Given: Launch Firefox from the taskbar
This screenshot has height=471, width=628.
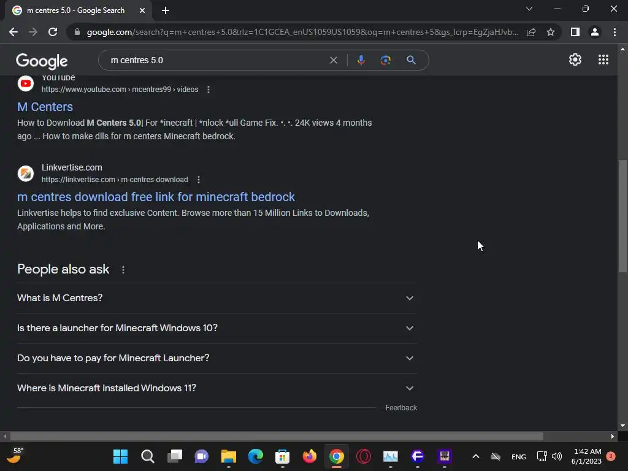Looking at the screenshot, I should [310, 456].
